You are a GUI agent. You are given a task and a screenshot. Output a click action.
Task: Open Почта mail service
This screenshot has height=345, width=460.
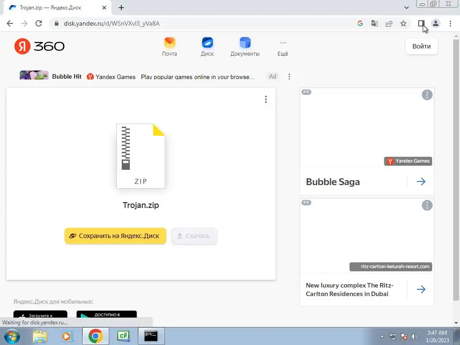coord(169,47)
